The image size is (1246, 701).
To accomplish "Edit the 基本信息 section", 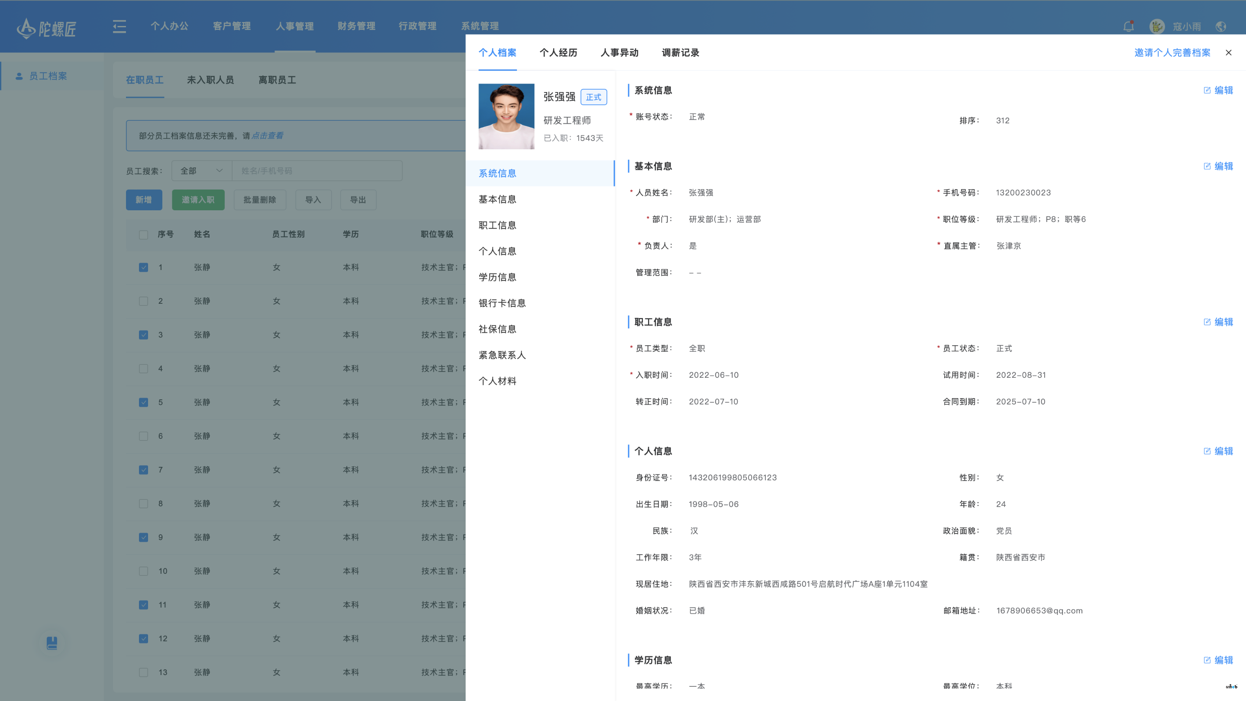I will coord(1218,166).
